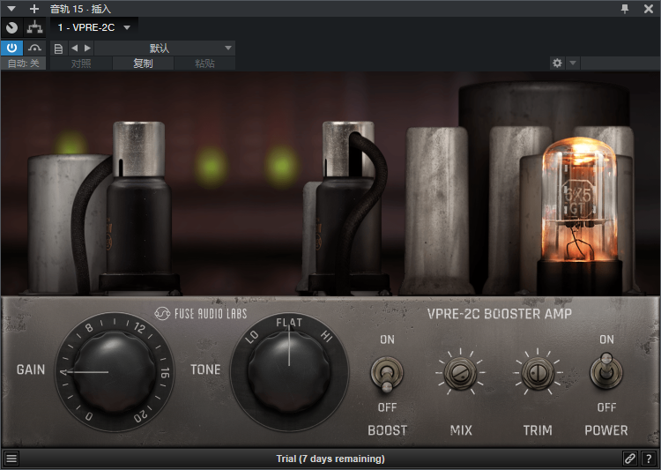Click the plus icon to add insert
The width and height of the screenshot is (661, 470).
coord(34,9)
